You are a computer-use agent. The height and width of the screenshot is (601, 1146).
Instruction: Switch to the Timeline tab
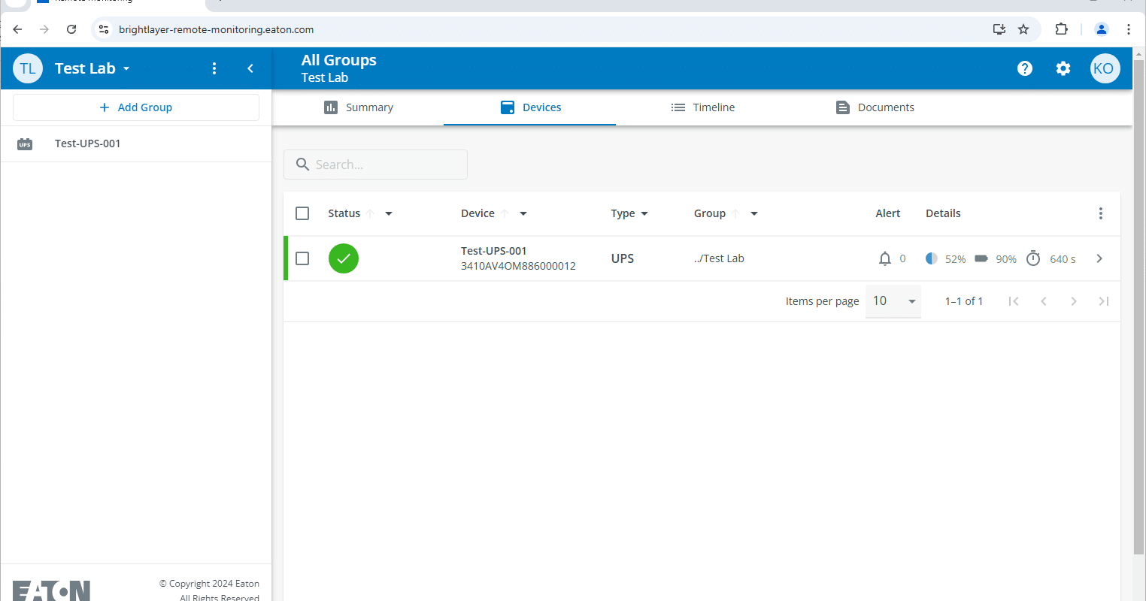702,107
